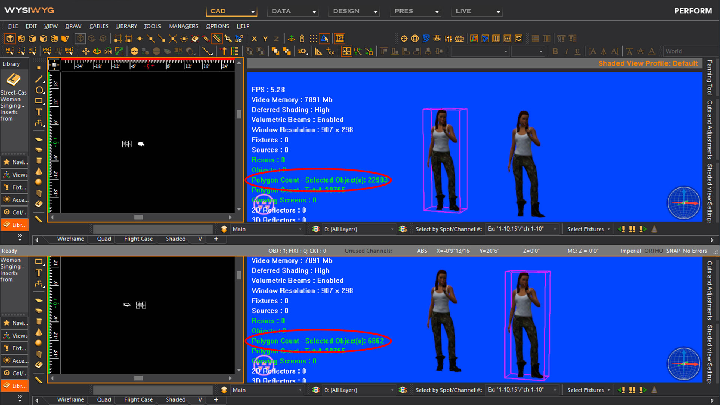Expand the upper Main scene dropdown
The width and height of the screenshot is (720, 405).
coord(266,229)
